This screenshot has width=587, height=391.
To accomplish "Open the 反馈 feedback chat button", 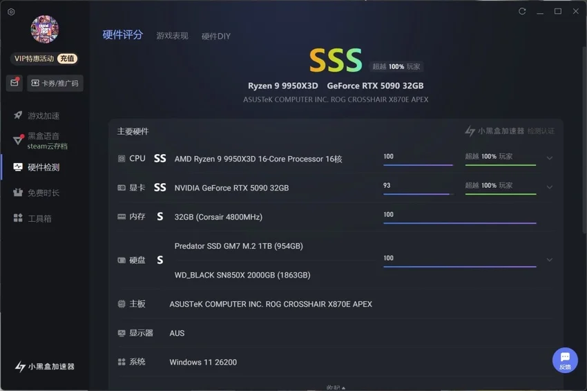I will [565, 361].
